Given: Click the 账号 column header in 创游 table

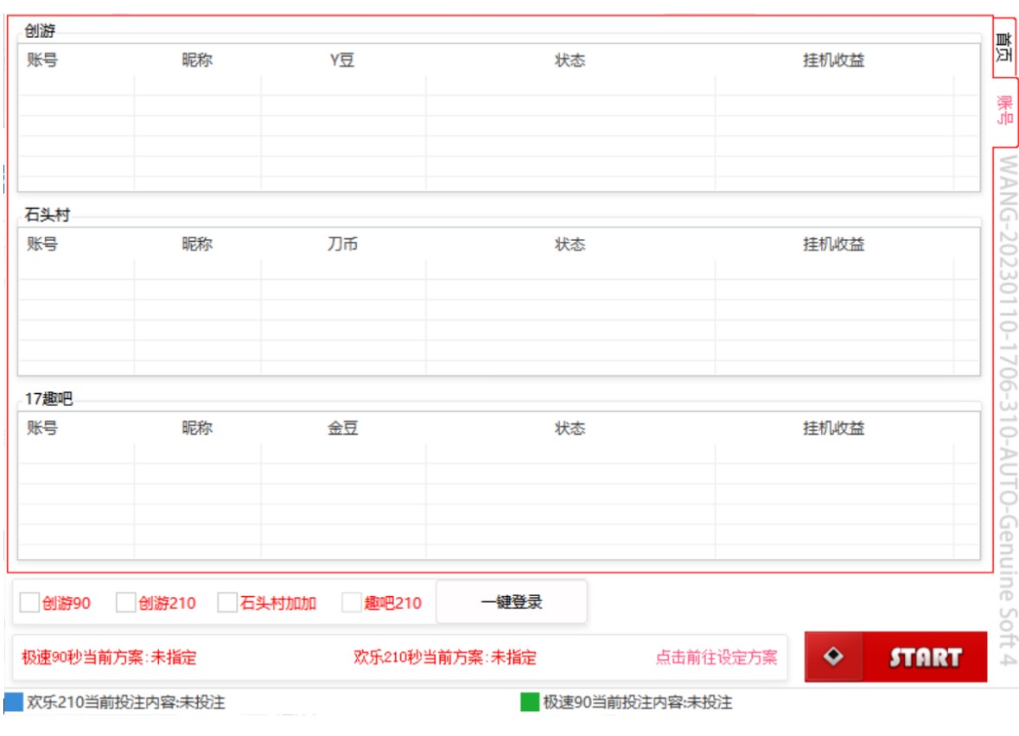Looking at the screenshot, I should (42, 60).
